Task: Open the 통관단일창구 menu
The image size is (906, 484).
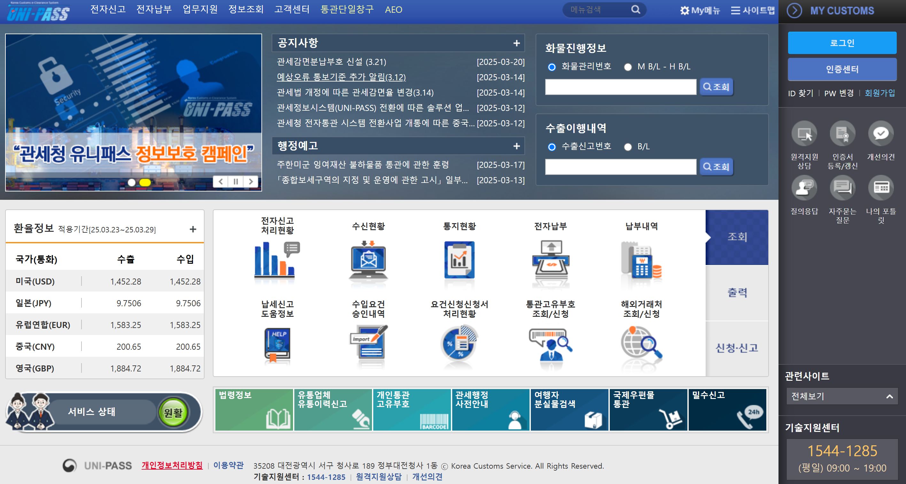Action: (x=346, y=10)
